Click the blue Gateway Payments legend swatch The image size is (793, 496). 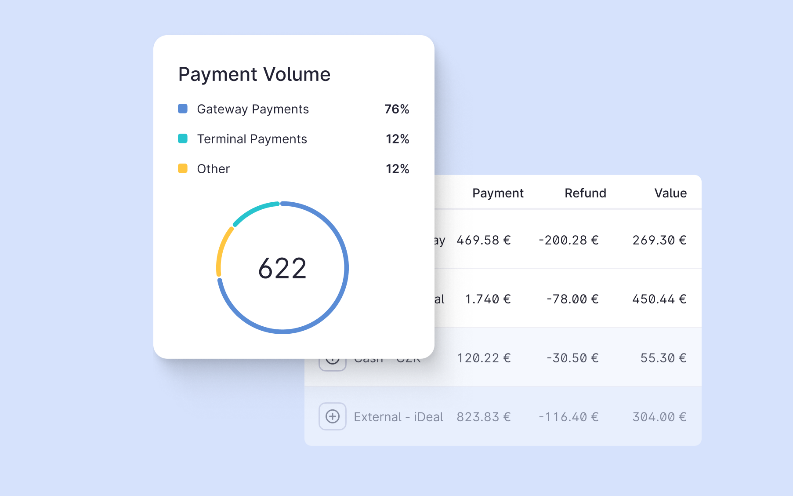point(183,109)
